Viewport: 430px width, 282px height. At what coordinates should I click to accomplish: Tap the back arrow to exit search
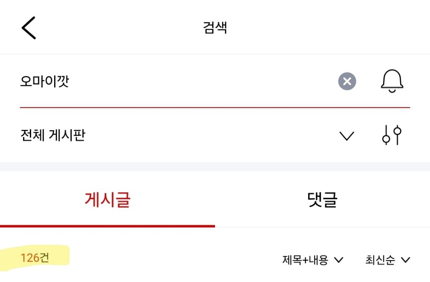tap(28, 27)
